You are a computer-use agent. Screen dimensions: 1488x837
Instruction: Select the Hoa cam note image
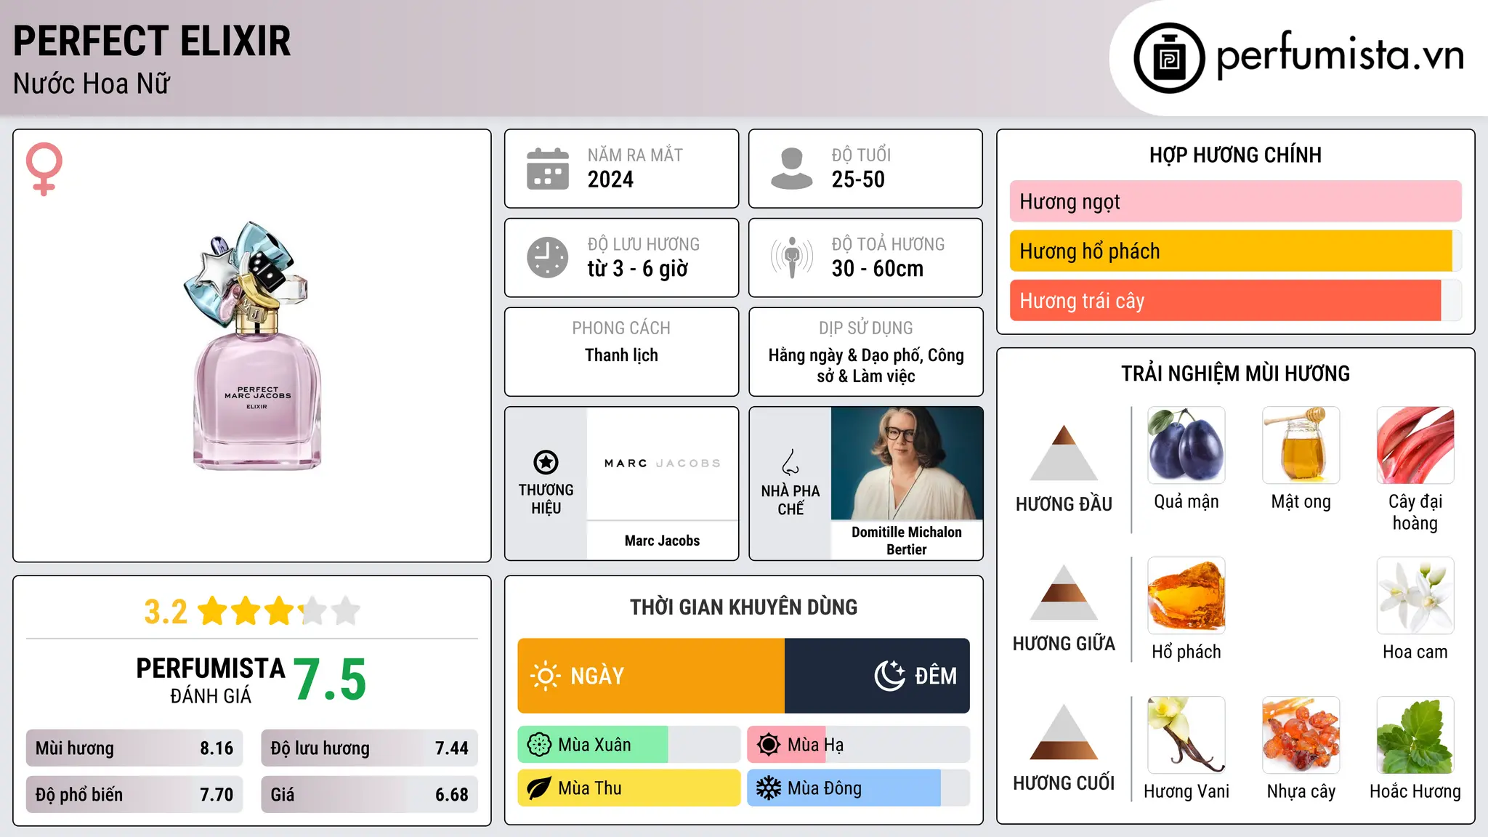point(1415,596)
